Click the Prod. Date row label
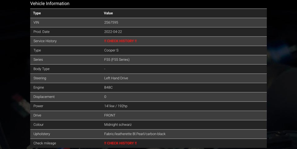The width and height of the screenshot is (297, 149). tap(41, 32)
